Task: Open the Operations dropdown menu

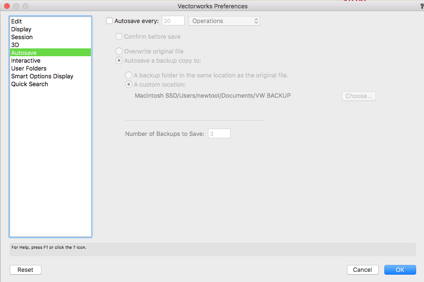Action: 224,21
